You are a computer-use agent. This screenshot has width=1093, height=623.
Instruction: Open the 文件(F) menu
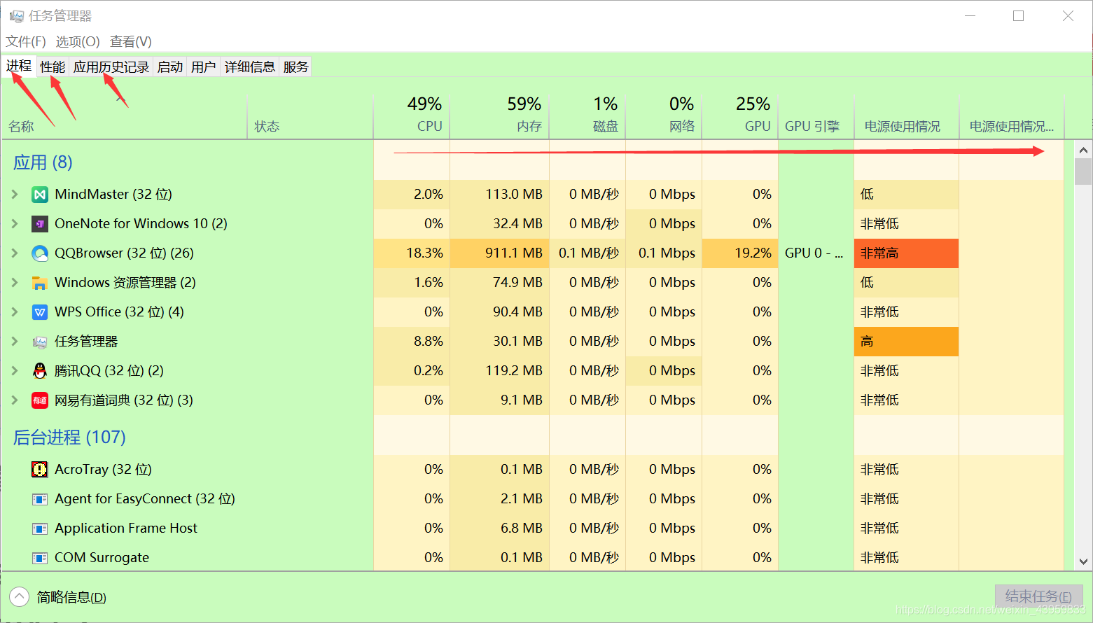26,41
